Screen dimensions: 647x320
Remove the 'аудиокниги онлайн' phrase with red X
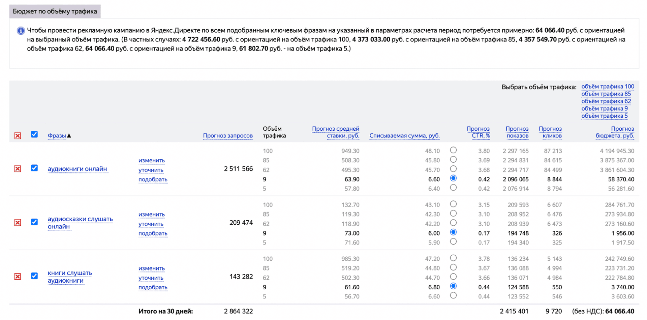point(18,169)
